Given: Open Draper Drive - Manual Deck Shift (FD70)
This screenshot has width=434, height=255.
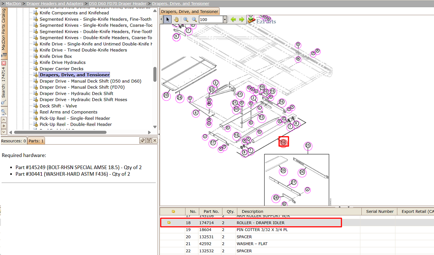Looking at the screenshot, I should pyautogui.click(x=82, y=87).
